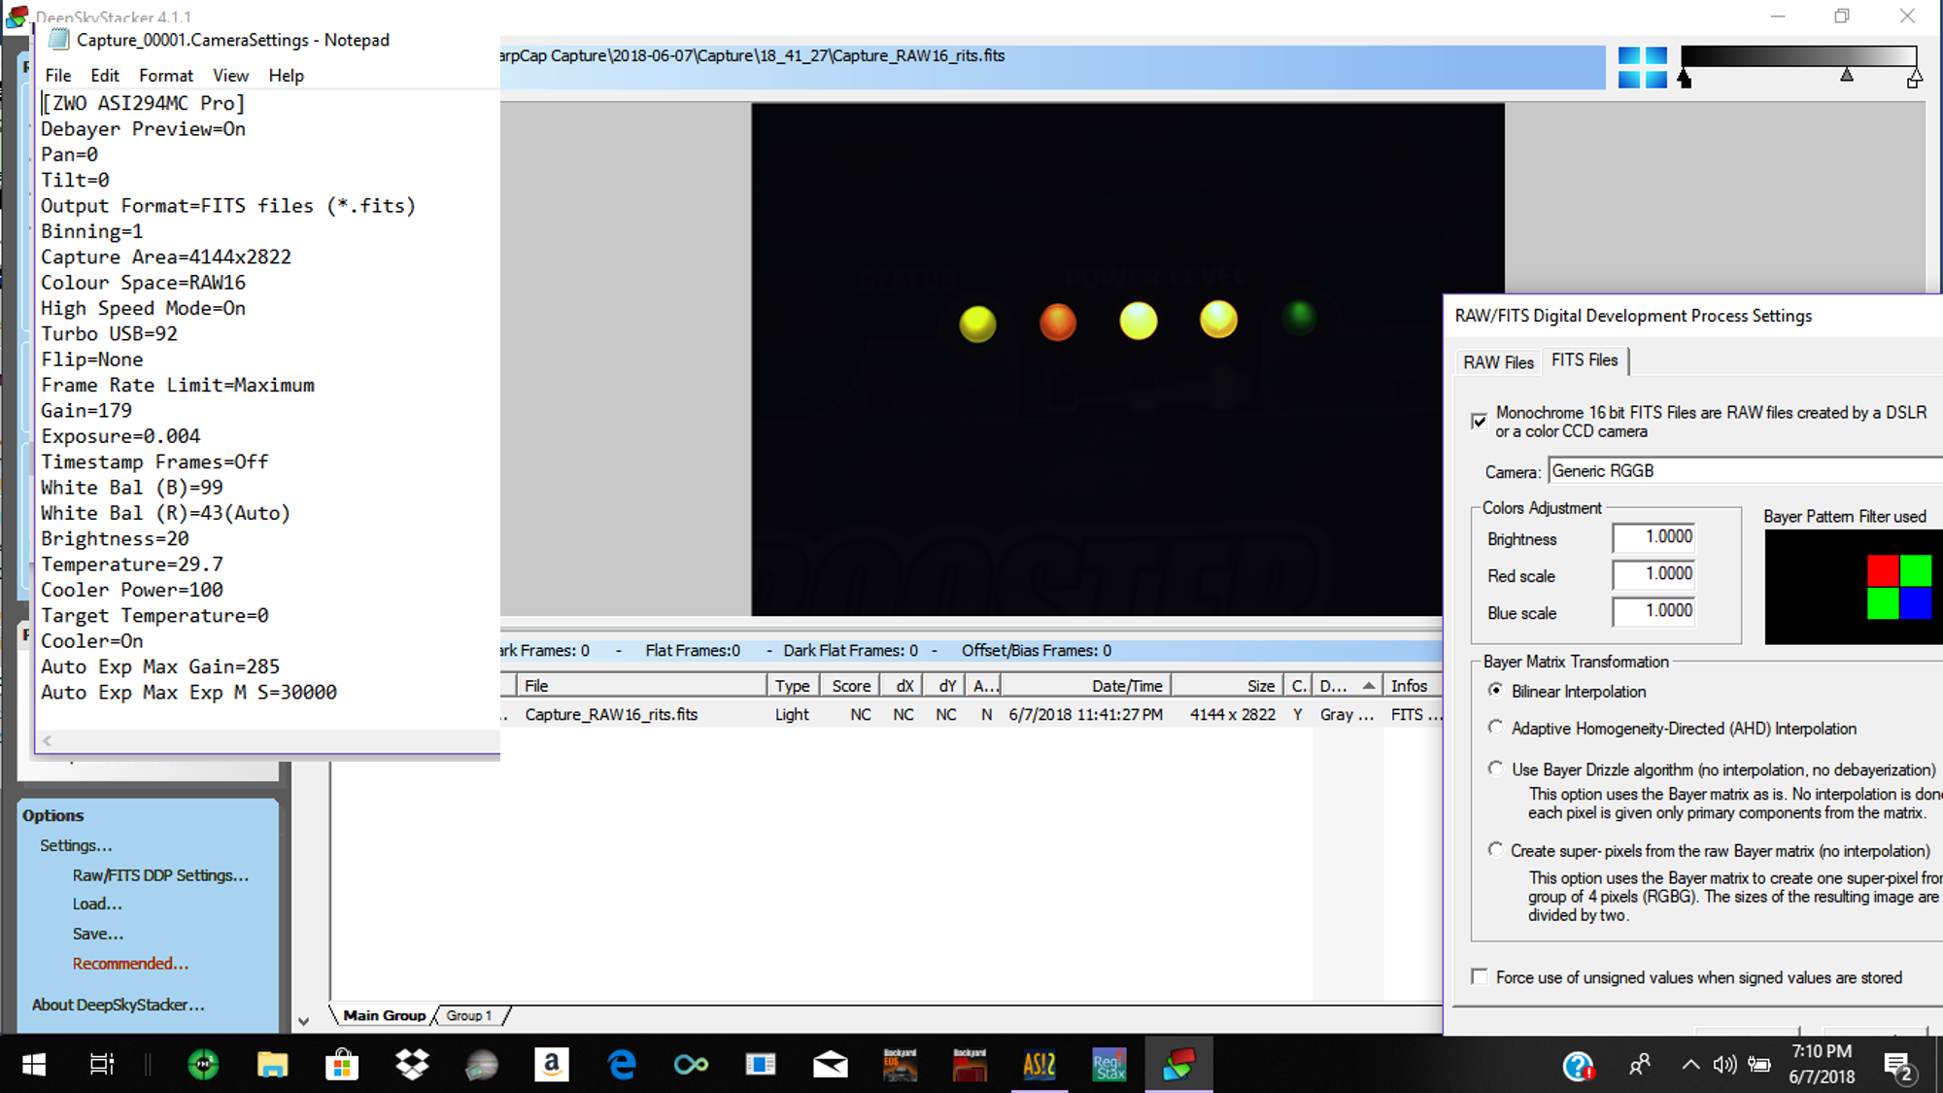Toggle Force use of unsigned values checkbox
The width and height of the screenshot is (1943, 1093).
1480,977
